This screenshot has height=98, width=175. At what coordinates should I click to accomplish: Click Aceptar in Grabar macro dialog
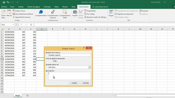[x=74, y=83]
